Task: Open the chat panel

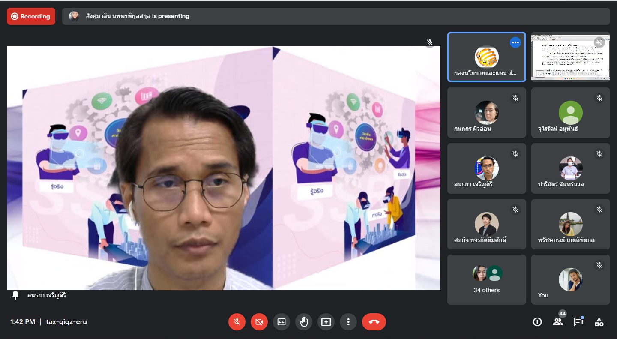Action: (578, 322)
